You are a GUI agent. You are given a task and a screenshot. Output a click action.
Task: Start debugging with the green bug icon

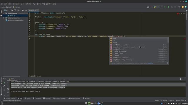(x=168, y=7)
